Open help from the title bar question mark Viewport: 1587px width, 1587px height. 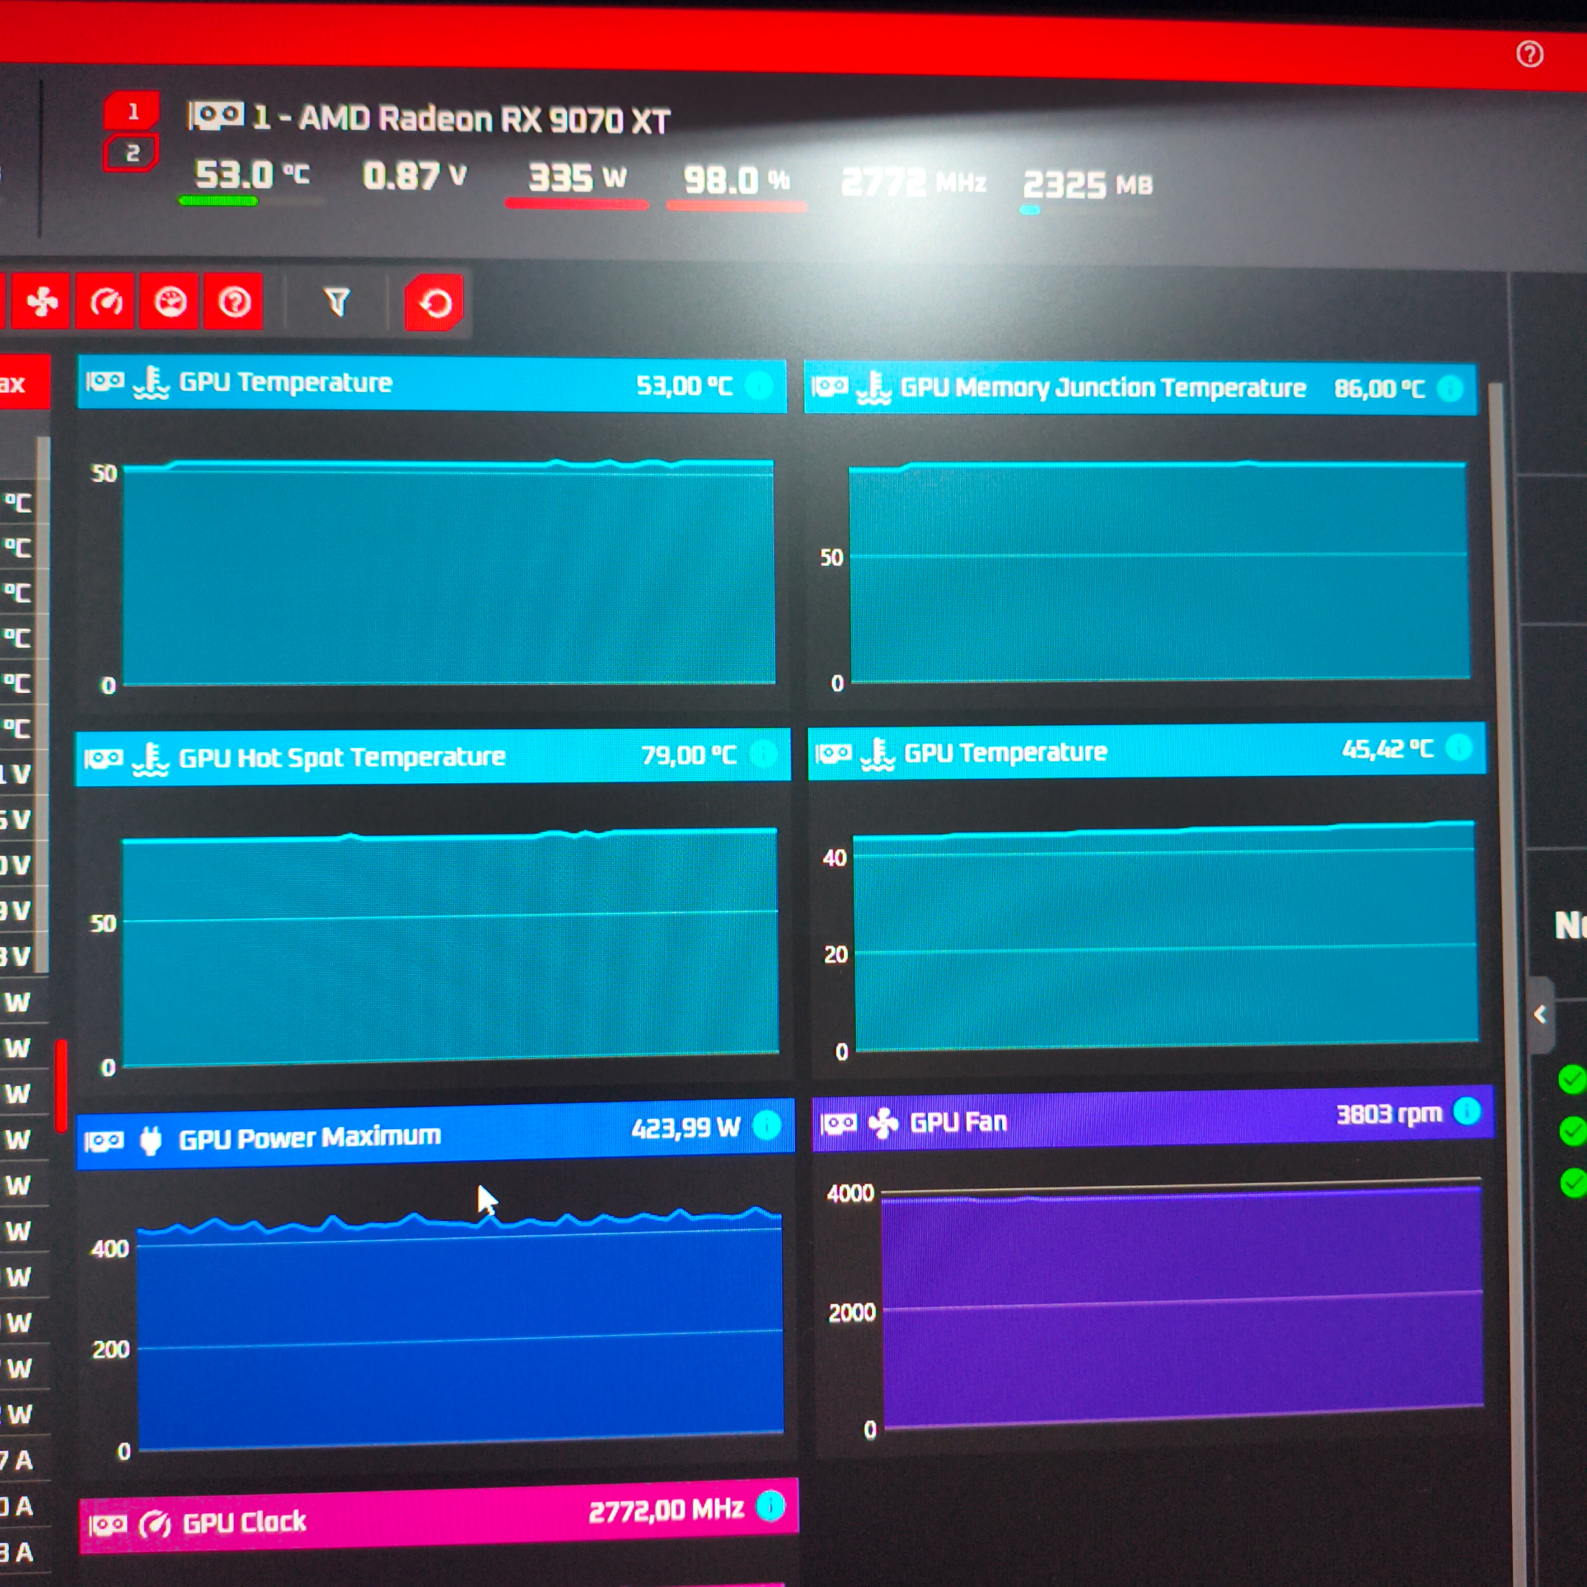pyautogui.click(x=1530, y=54)
